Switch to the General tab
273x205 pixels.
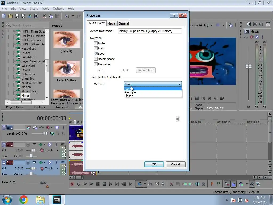point(124,23)
